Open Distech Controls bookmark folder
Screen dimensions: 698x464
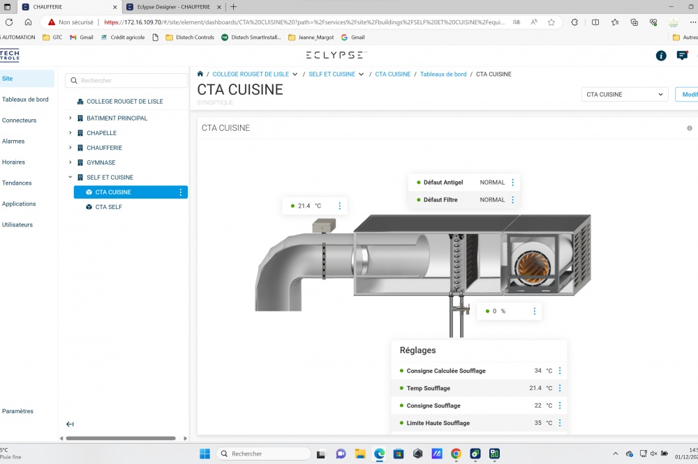(190, 38)
